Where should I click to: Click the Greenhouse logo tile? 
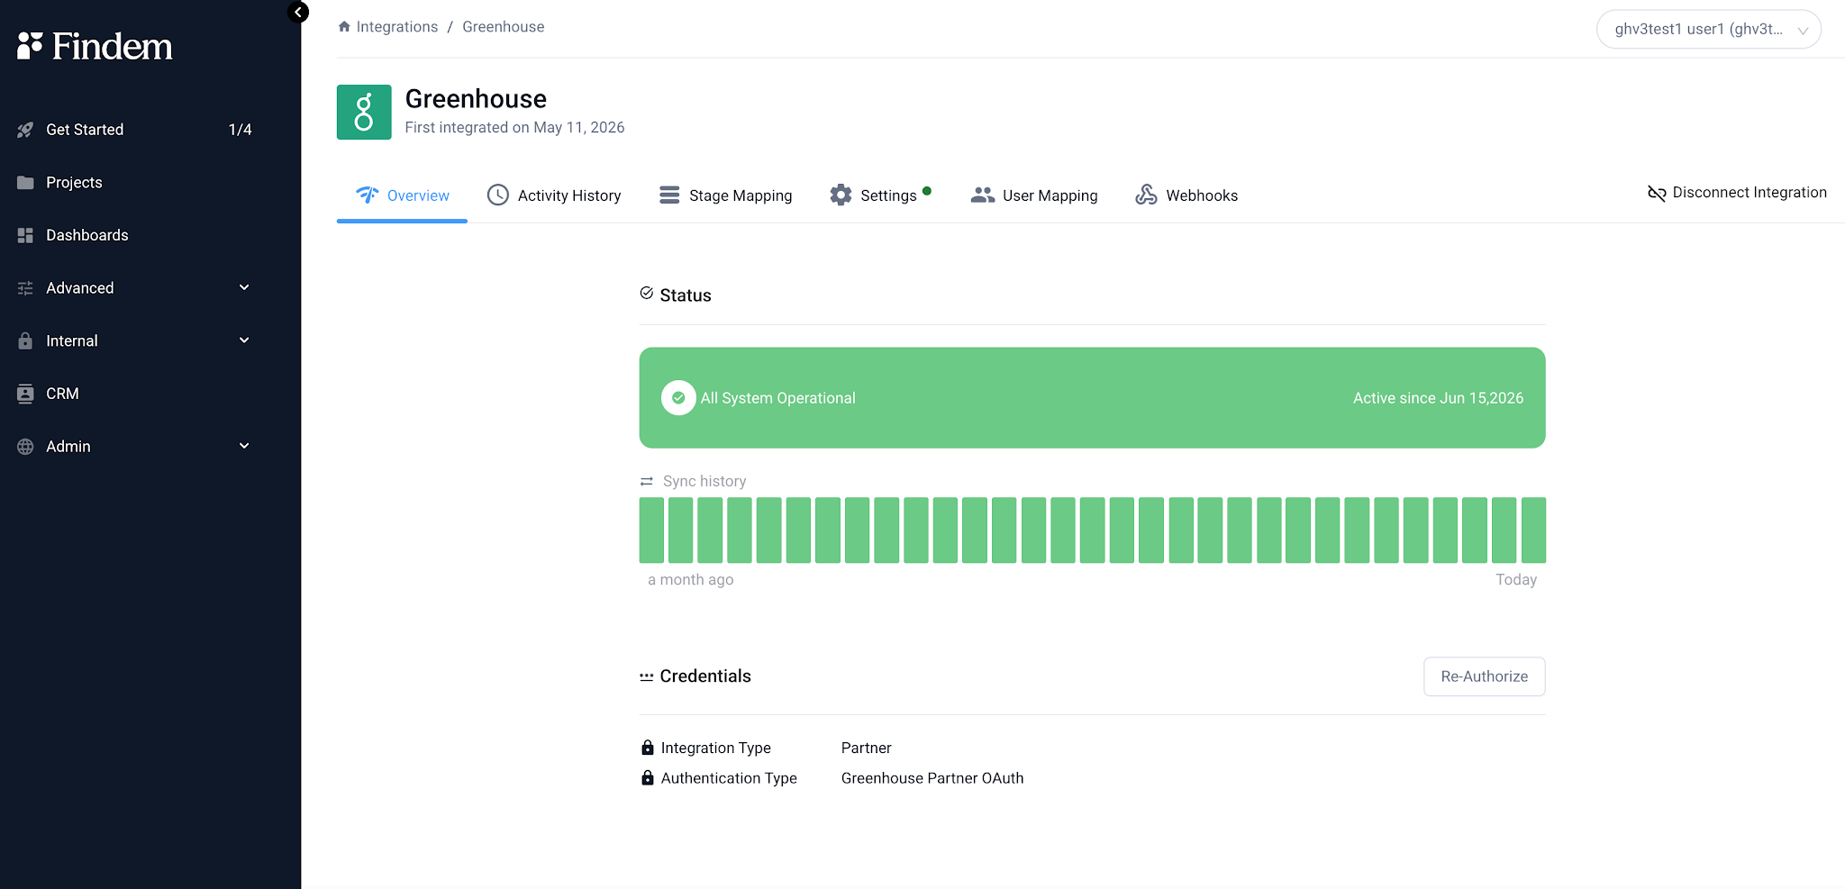point(364,112)
